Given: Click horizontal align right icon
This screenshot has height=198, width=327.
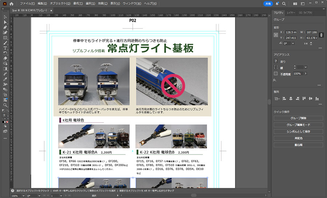Looking at the screenshot, I should [297, 99].
